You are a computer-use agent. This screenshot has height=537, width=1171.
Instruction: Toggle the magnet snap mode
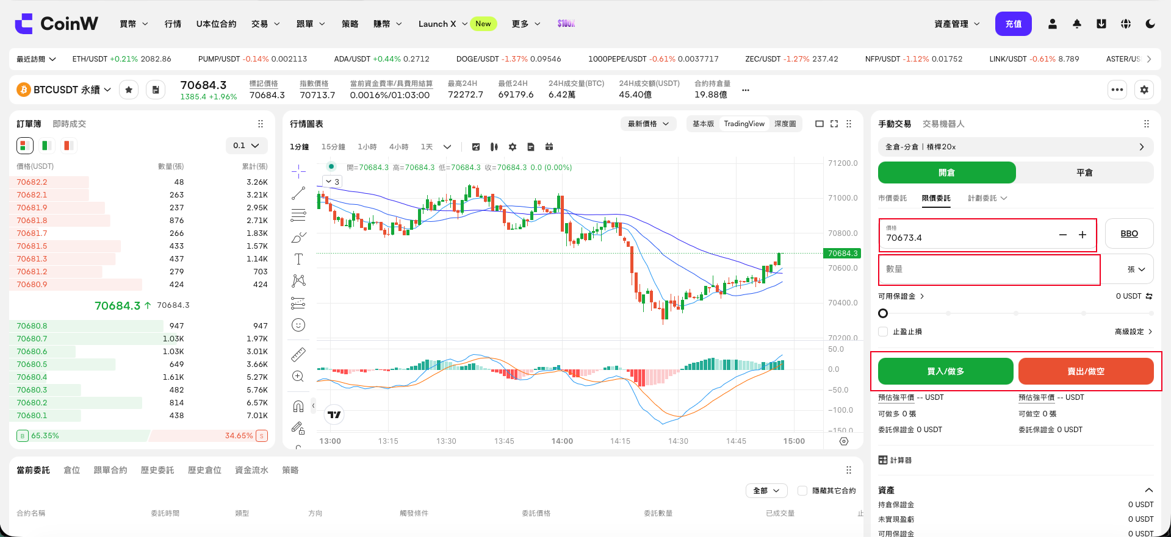[x=298, y=406]
